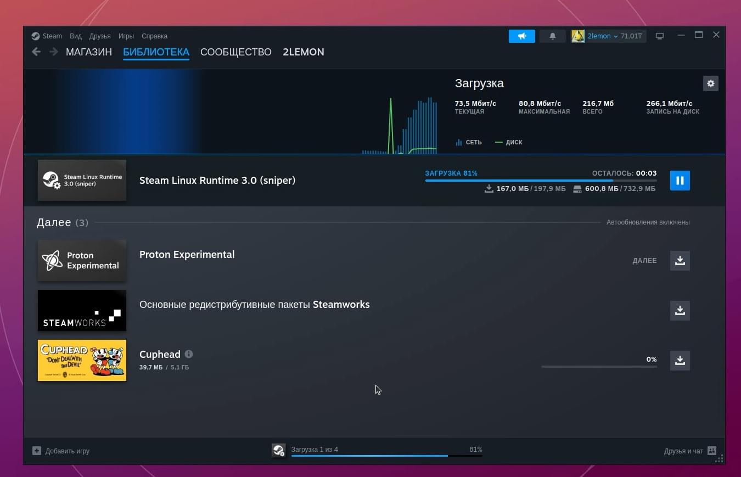Click the Cuphead info icon
The width and height of the screenshot is (741, 477).
(189, 354)
